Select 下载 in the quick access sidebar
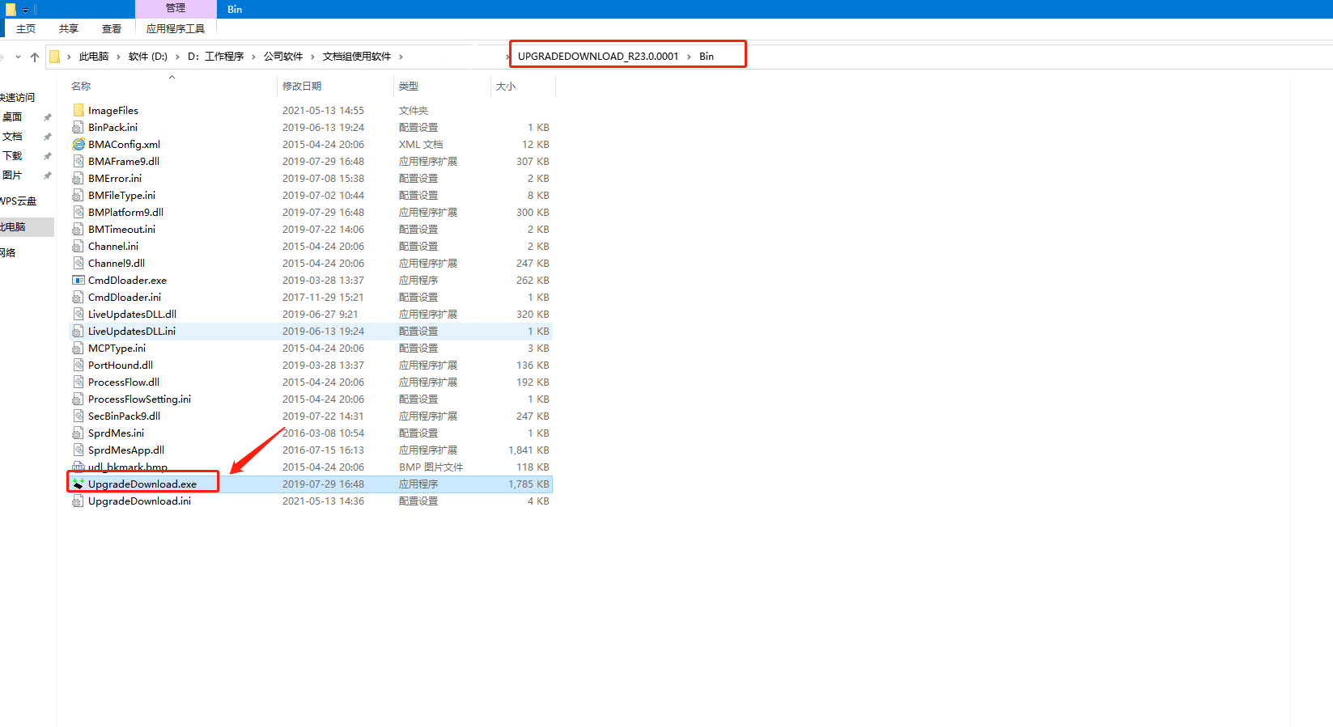 [x=12, y=156]
